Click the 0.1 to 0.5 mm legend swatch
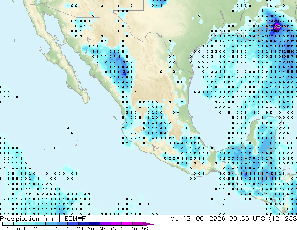This screenshot has width=297, height=230. click(8, 224)
